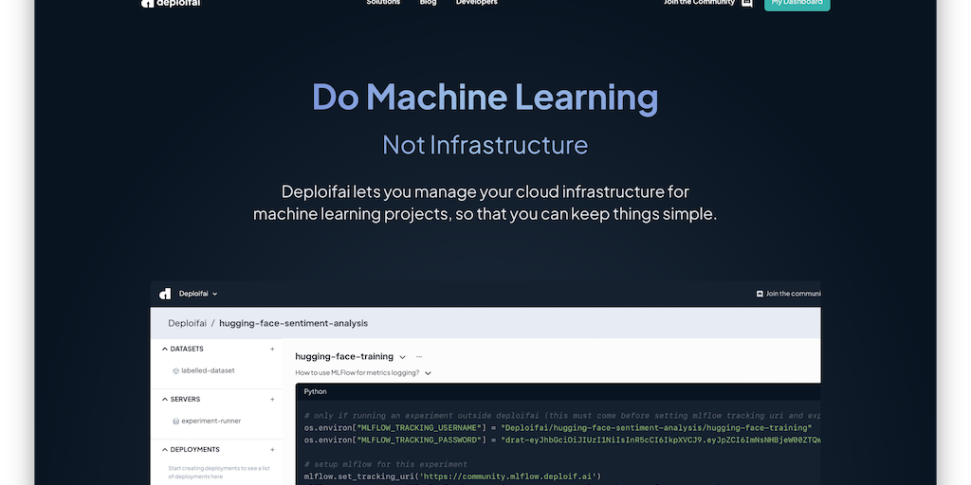
Task: Click the server icon beside experiment-runner
Action: pos(175,422)
